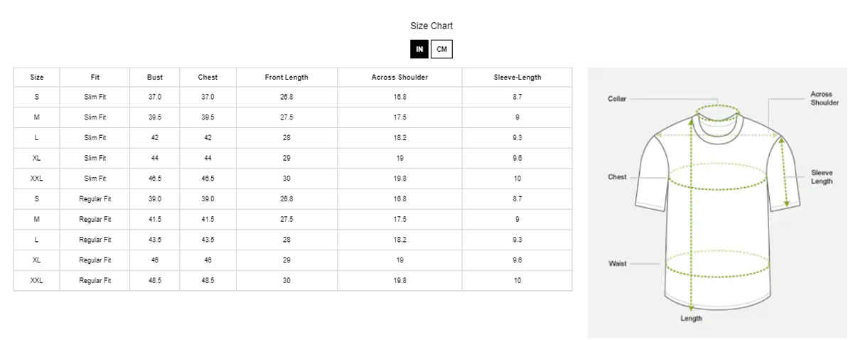This screenshot has height=340, width=853.
Task: Switch the size chart to inches (IN)
Action: [419, 49]
